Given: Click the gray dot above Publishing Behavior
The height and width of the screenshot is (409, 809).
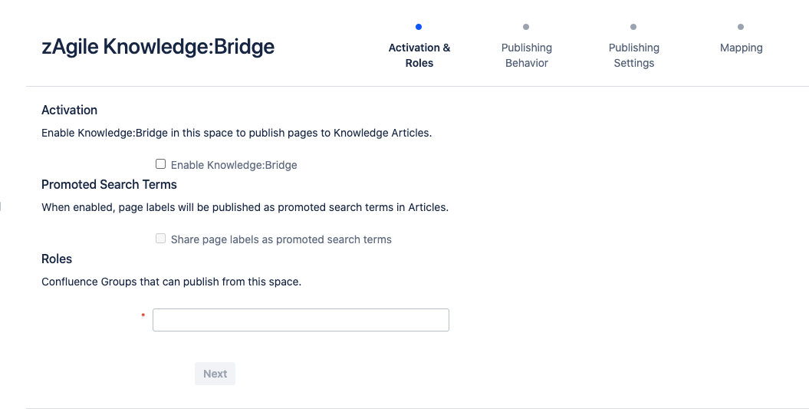Looking at the screenshot, I should [x=526, y=27].
